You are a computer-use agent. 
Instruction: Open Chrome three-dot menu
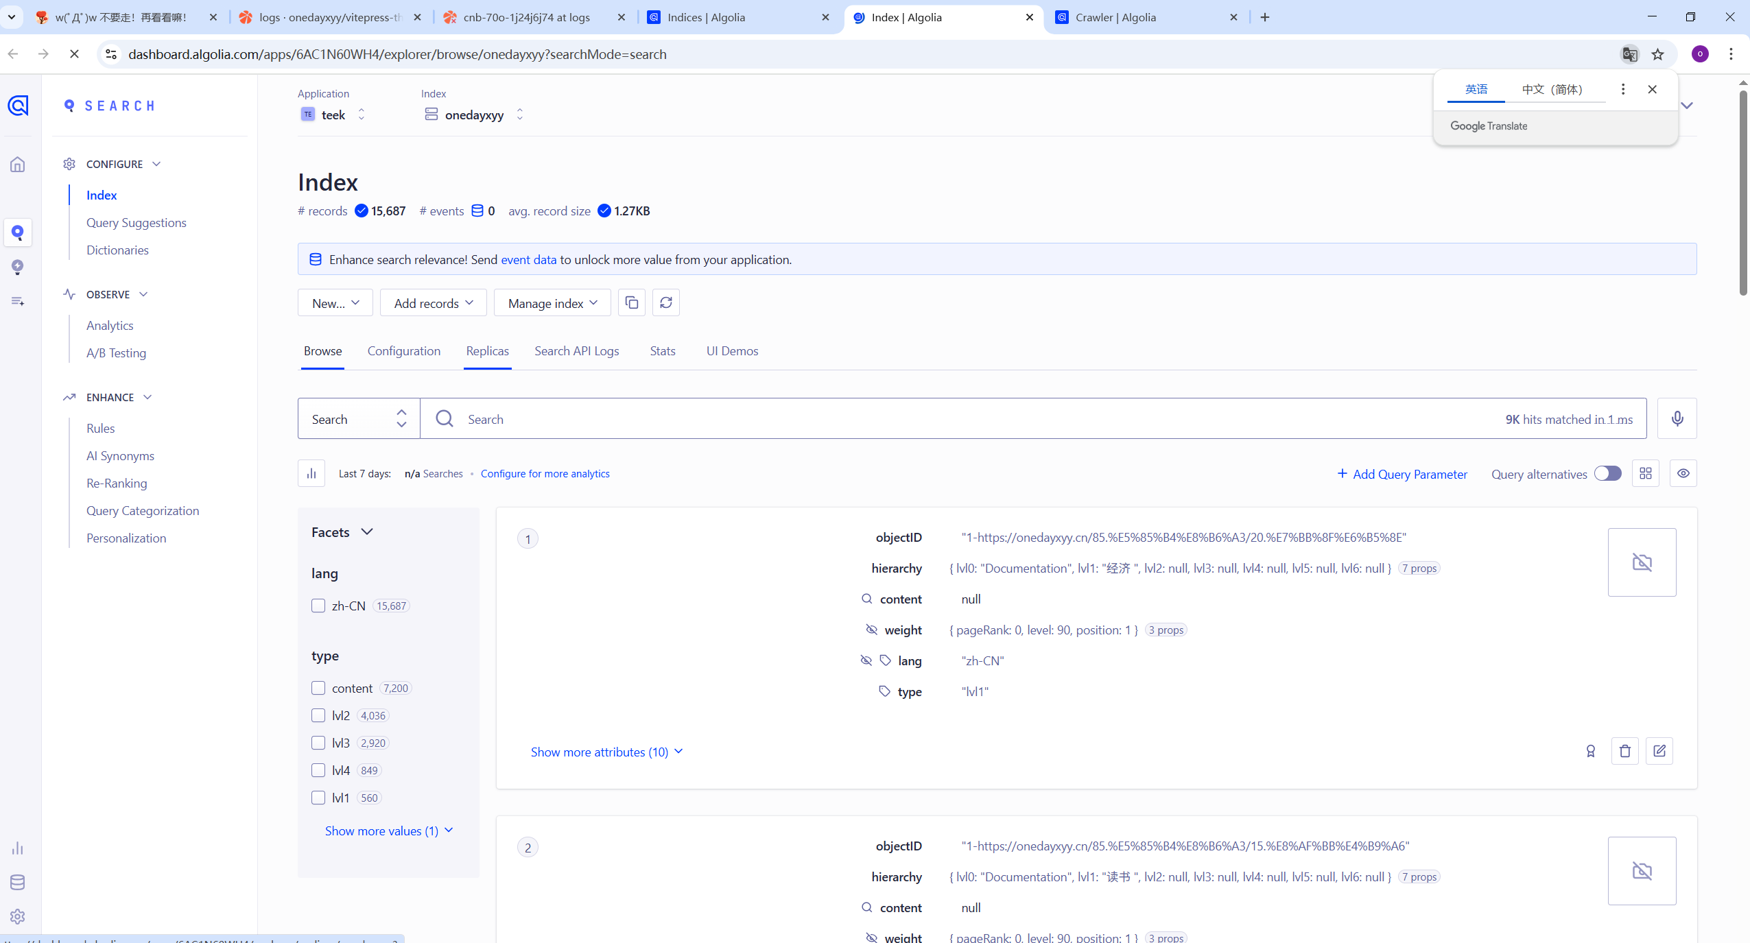(1731, 54)
